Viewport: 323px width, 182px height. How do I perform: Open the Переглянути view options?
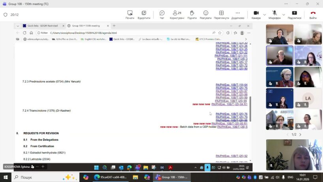click(221, 15)
